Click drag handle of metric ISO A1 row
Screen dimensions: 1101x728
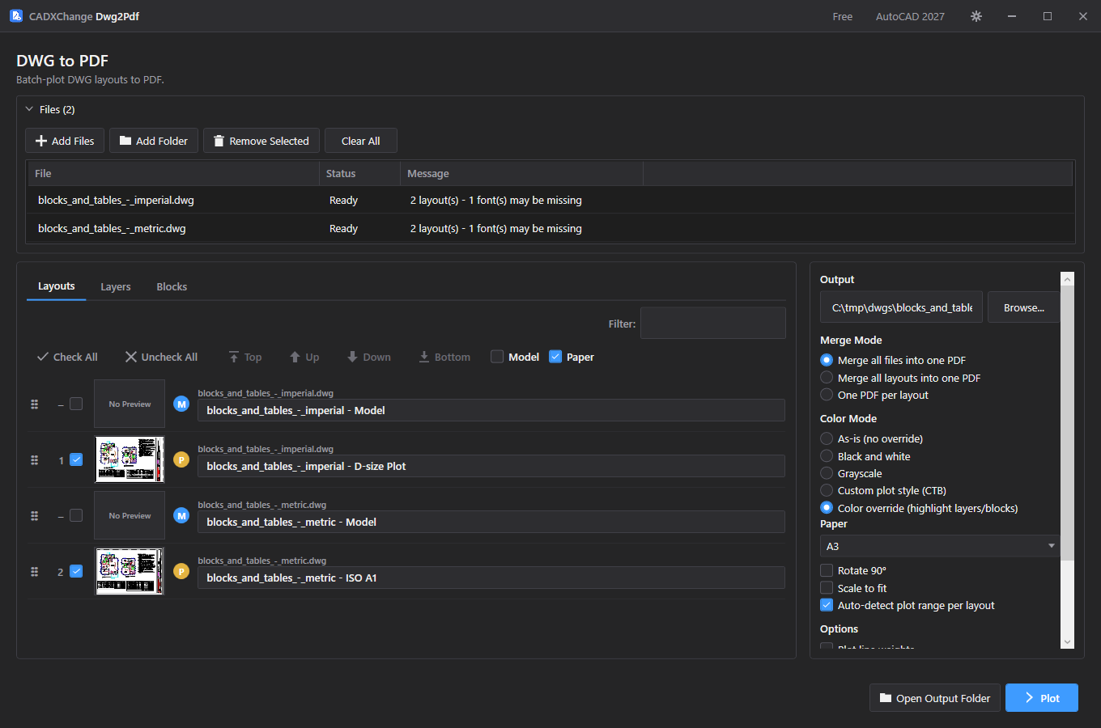(34, 572)
